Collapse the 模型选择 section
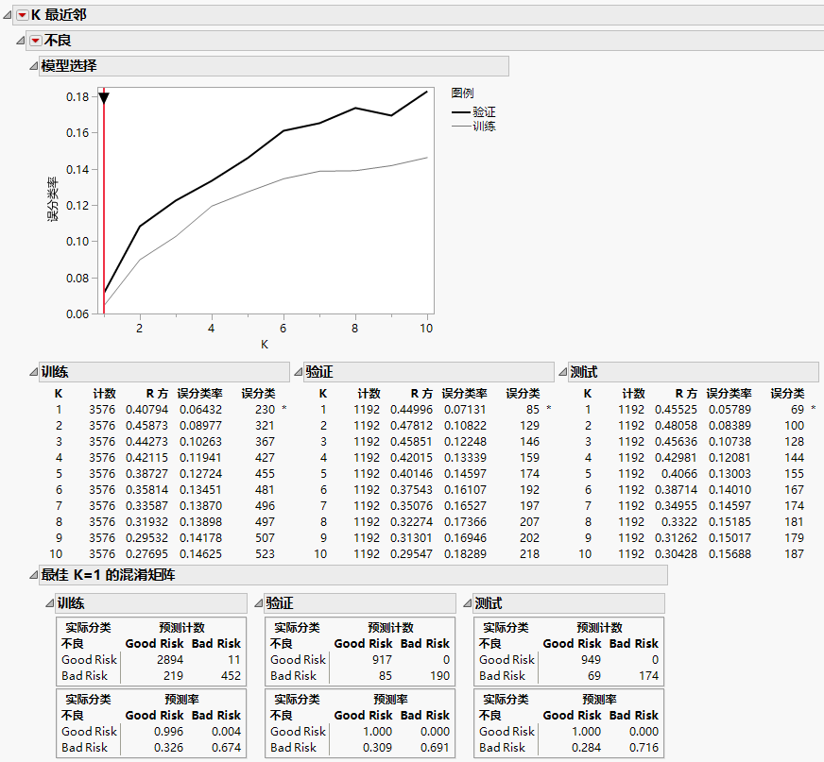The image size is (824, 762). [x=33, y=66]
